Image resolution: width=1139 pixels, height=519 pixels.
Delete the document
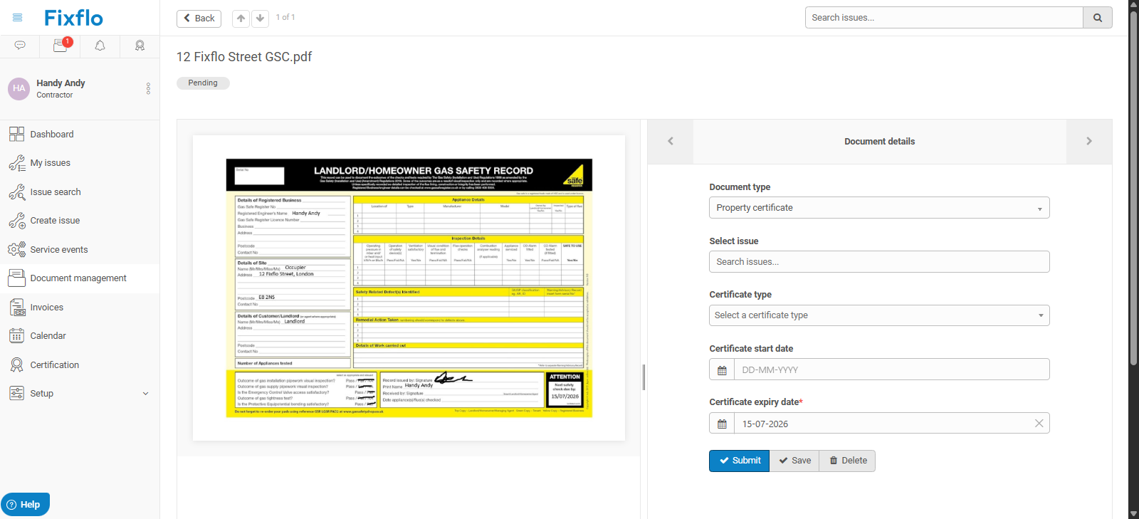[847, 461]
